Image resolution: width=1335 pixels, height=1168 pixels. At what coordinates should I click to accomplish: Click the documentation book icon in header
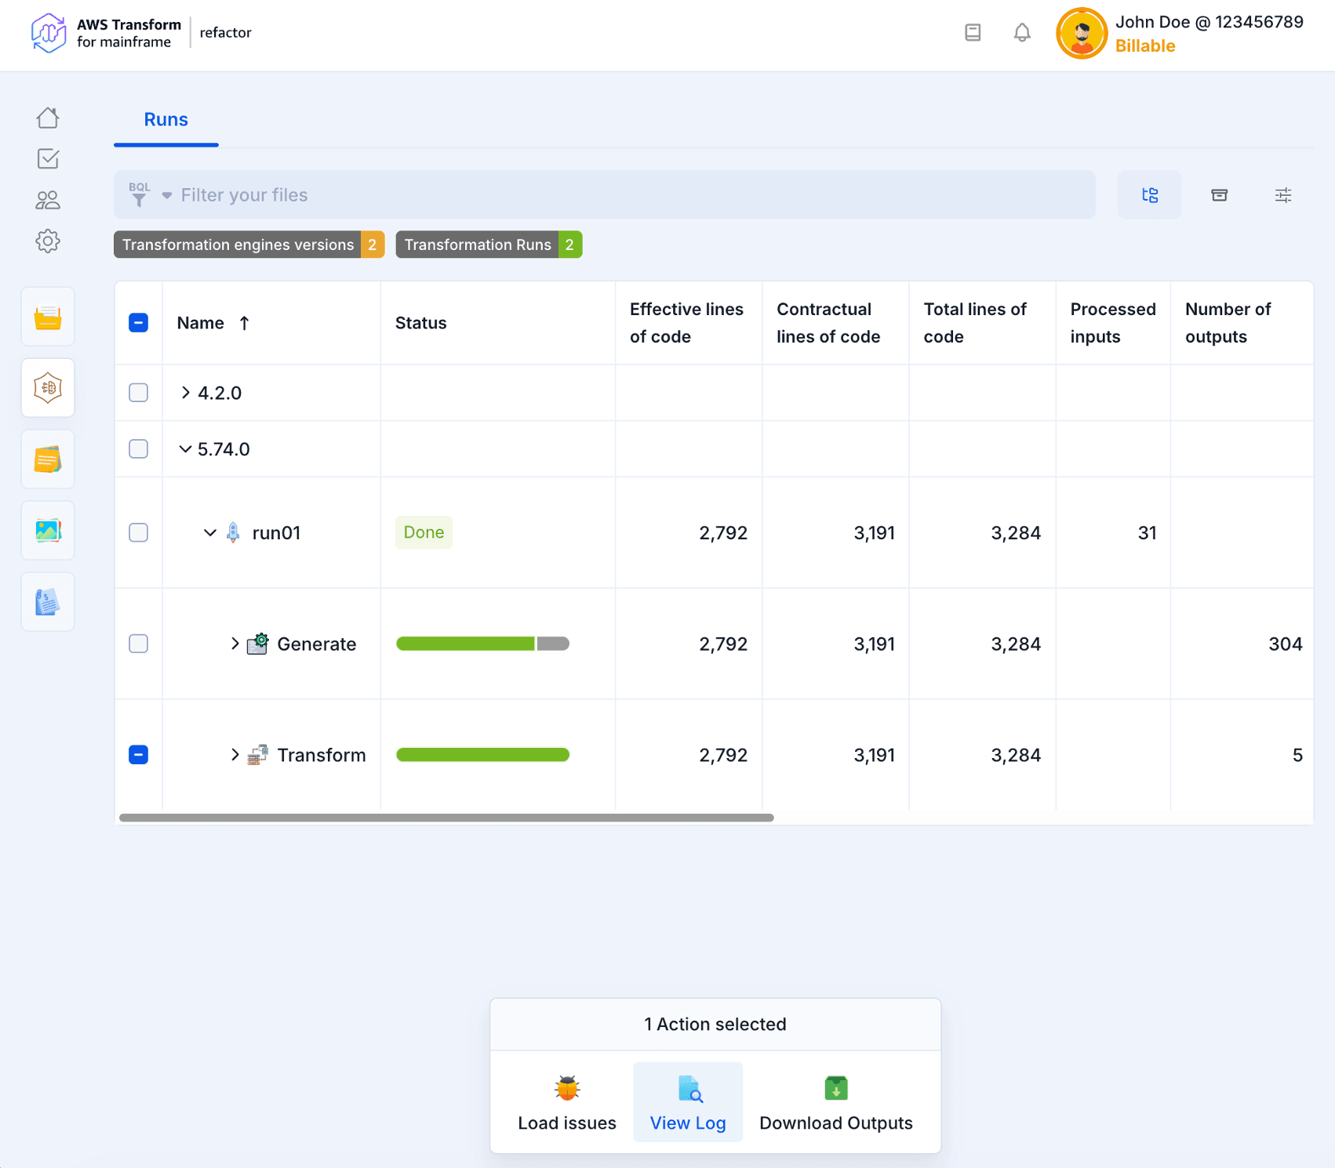973,33
